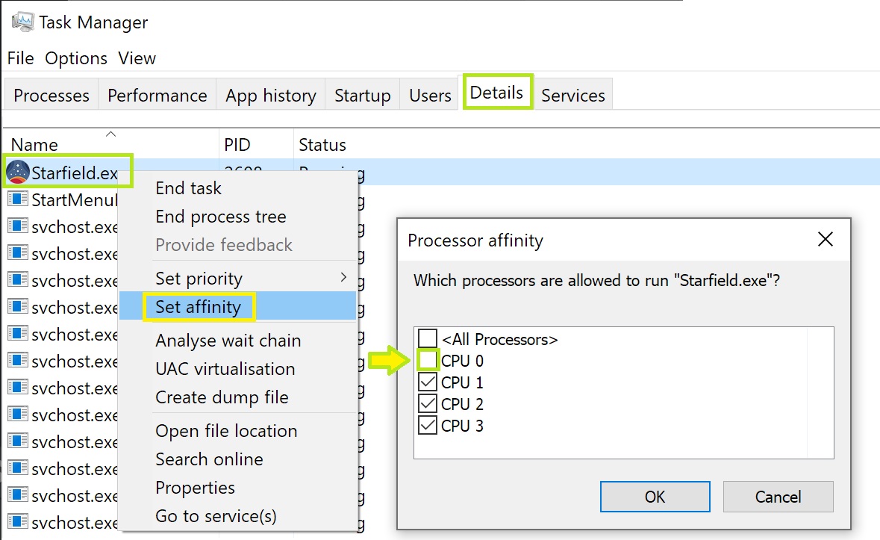Click the Task Manager app icon

[22, 22]
